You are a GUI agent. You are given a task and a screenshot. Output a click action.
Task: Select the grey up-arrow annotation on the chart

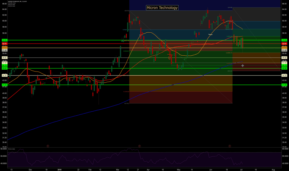pos(242,66)
